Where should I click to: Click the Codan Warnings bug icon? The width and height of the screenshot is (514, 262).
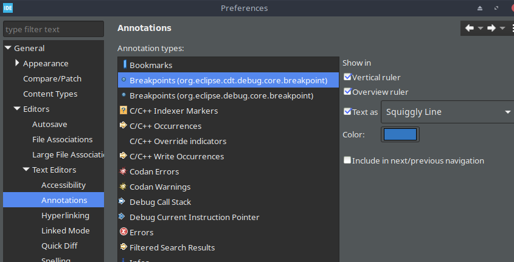pyautogui.click(x=123, y=187)
